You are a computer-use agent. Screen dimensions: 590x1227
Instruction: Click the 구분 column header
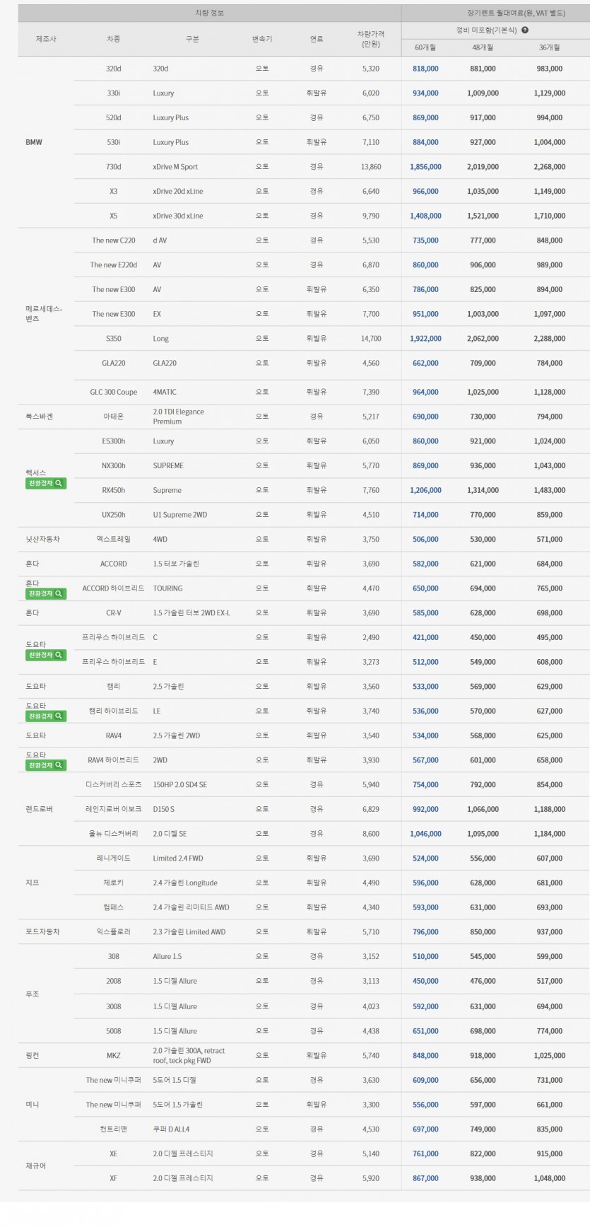click(x=191, y=39)
